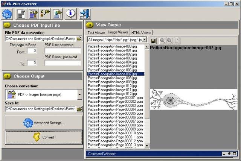Click the File PDF da convertire path field

[x=41, y=39]
